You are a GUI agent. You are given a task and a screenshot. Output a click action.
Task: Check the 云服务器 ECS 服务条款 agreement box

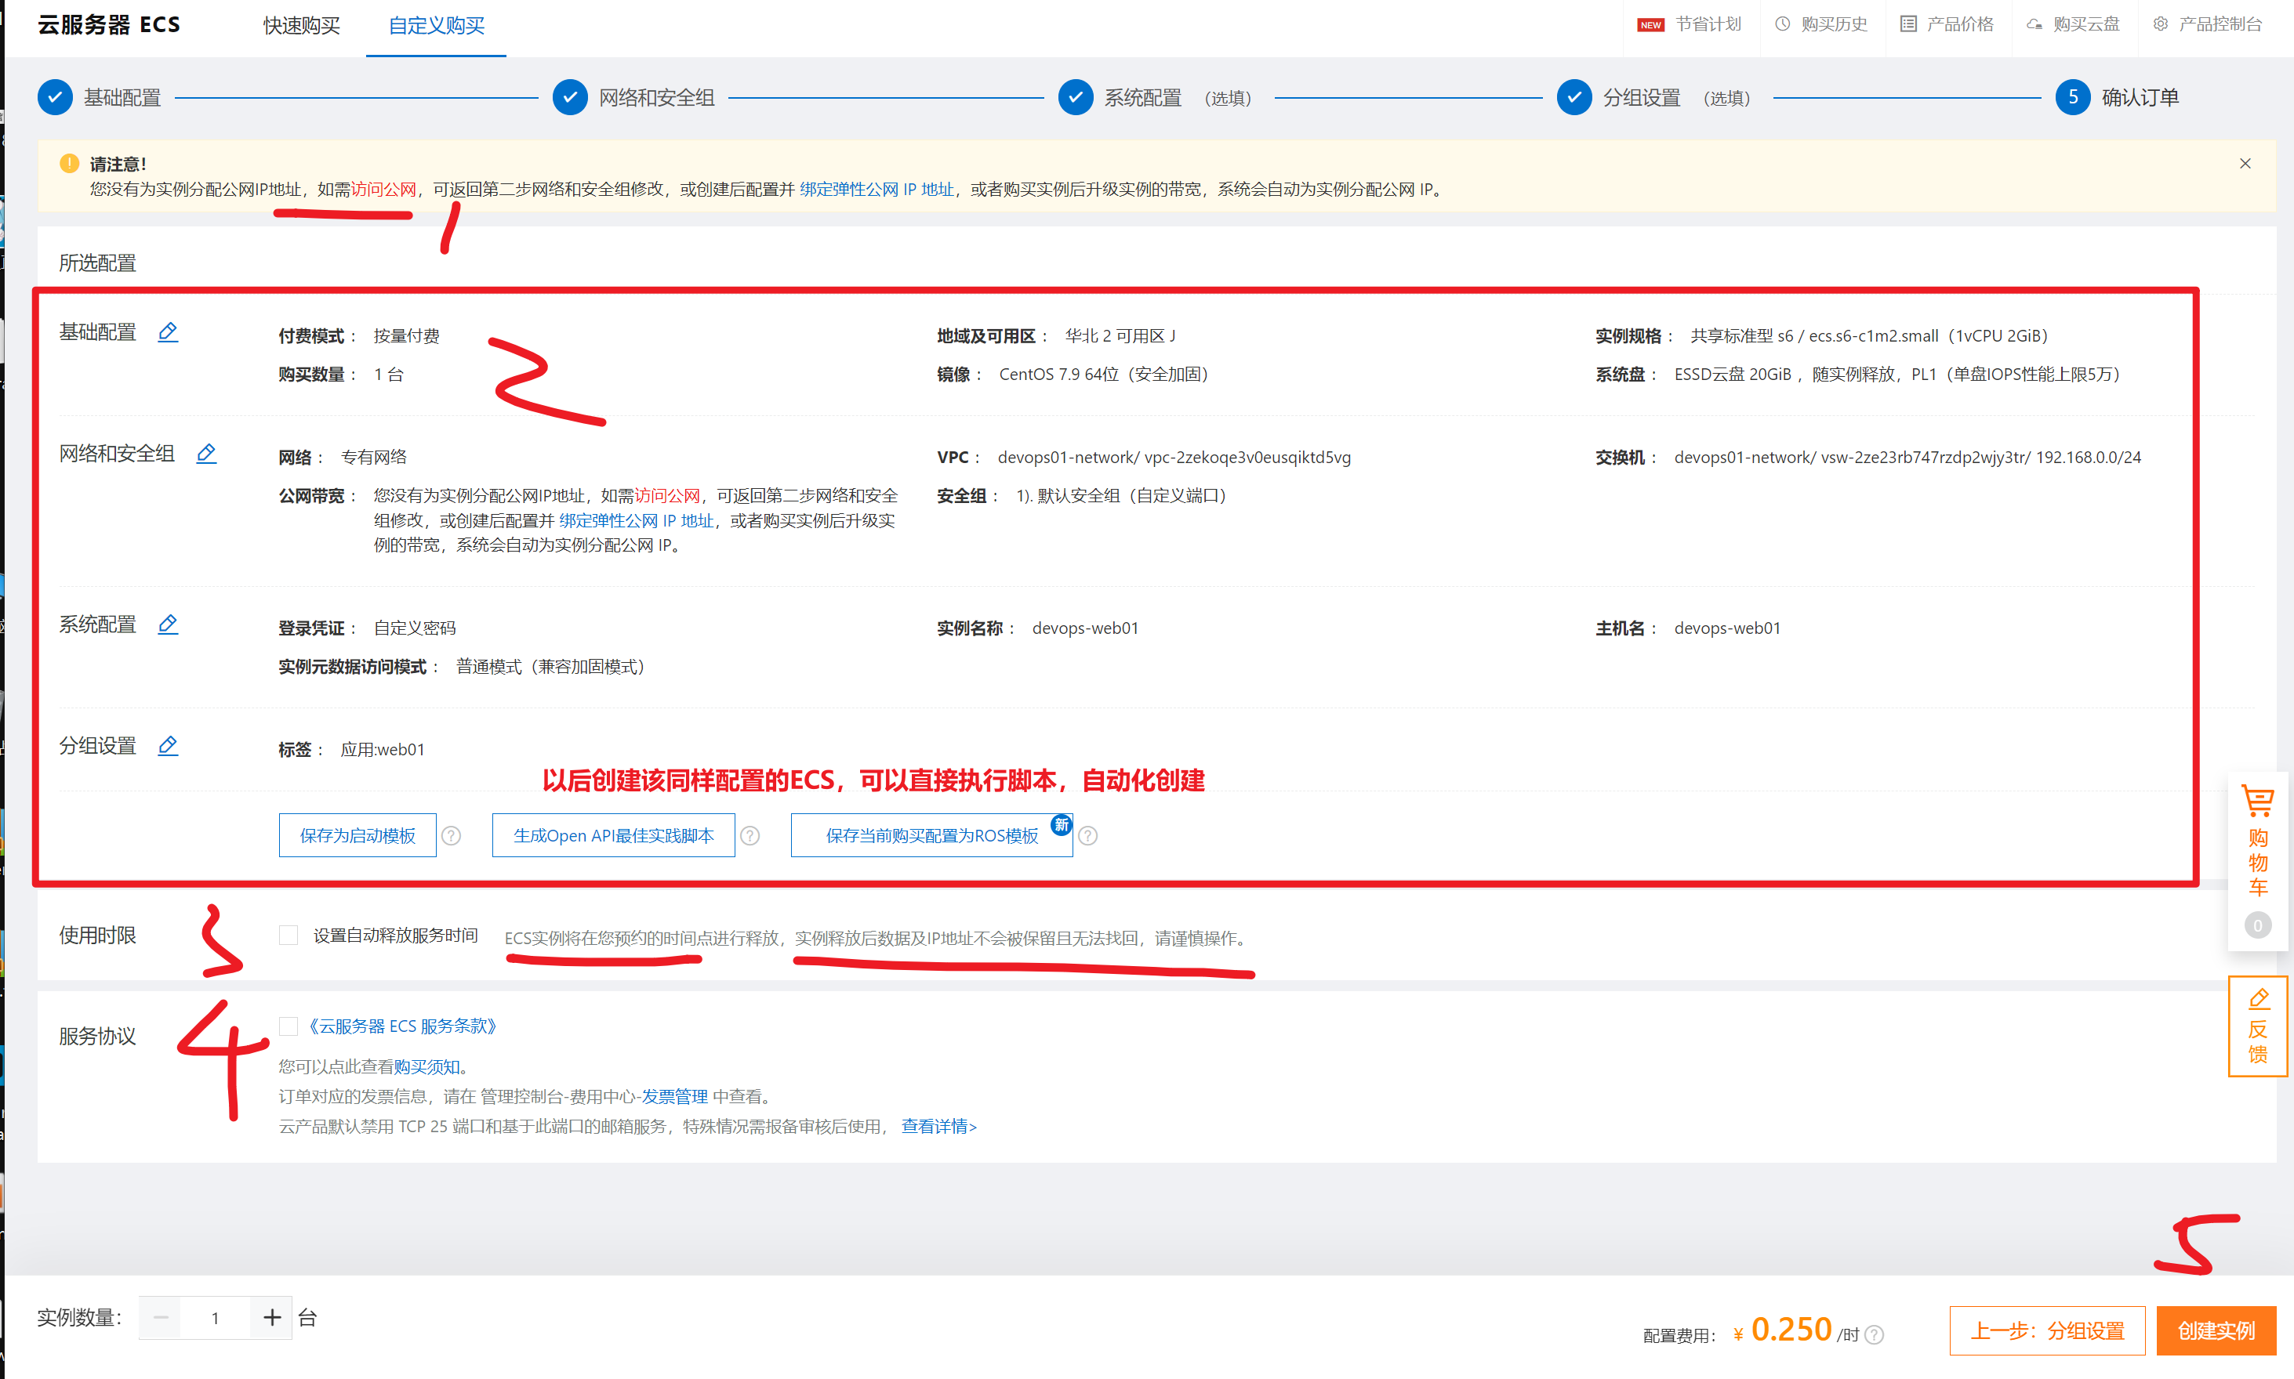tap(289, 1026)
